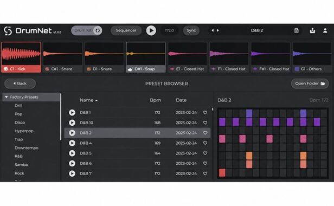The height and width of the screenshot is (206, 334).
Task: Preview the D&B 2 preset
Action: click(72, 133)
